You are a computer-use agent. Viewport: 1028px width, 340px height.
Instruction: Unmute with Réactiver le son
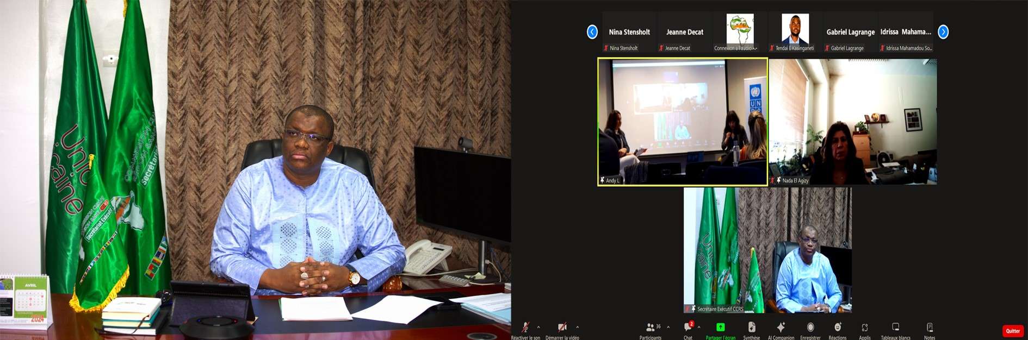(x=525, y=327)
